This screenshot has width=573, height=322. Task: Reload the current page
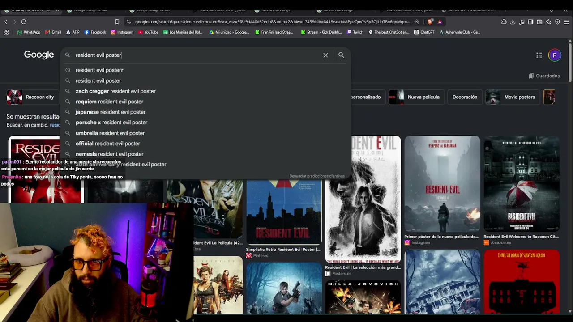point(24,21)
